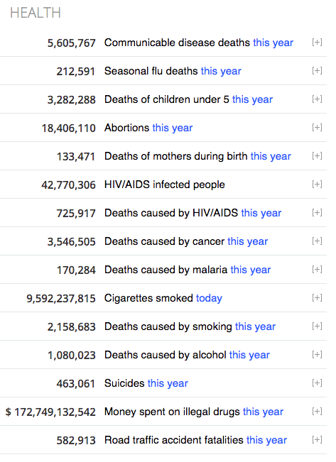Select the HEALTH section heading
Screen dimensions: 336x462
tap(36, 13)
